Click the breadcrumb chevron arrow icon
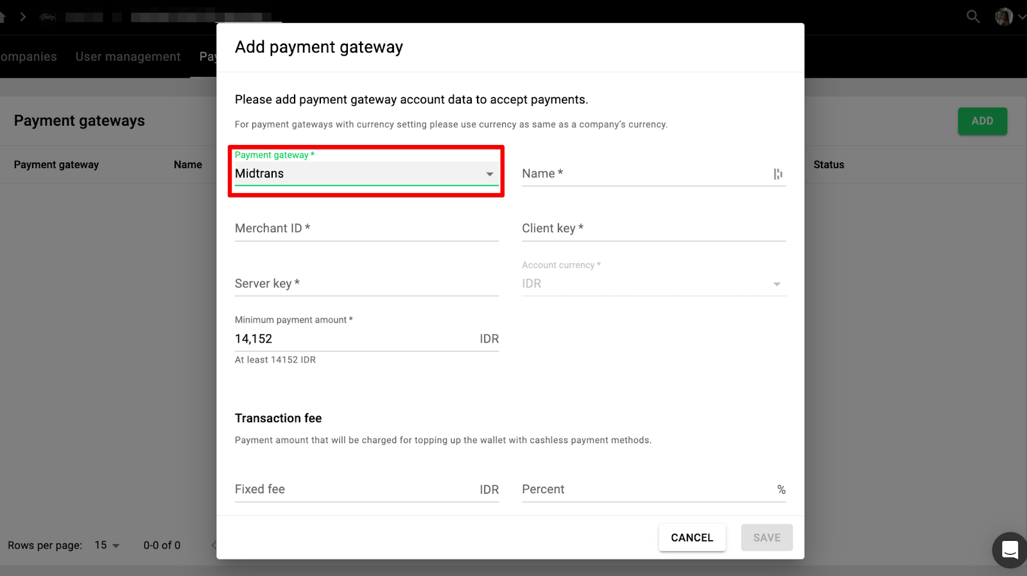 point(23,17)
